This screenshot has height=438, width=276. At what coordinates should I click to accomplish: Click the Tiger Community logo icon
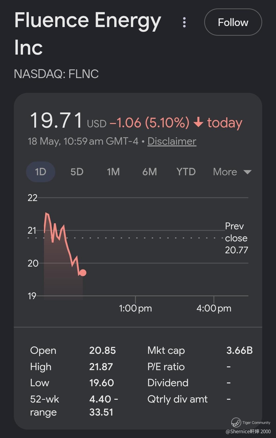[236, 422]
